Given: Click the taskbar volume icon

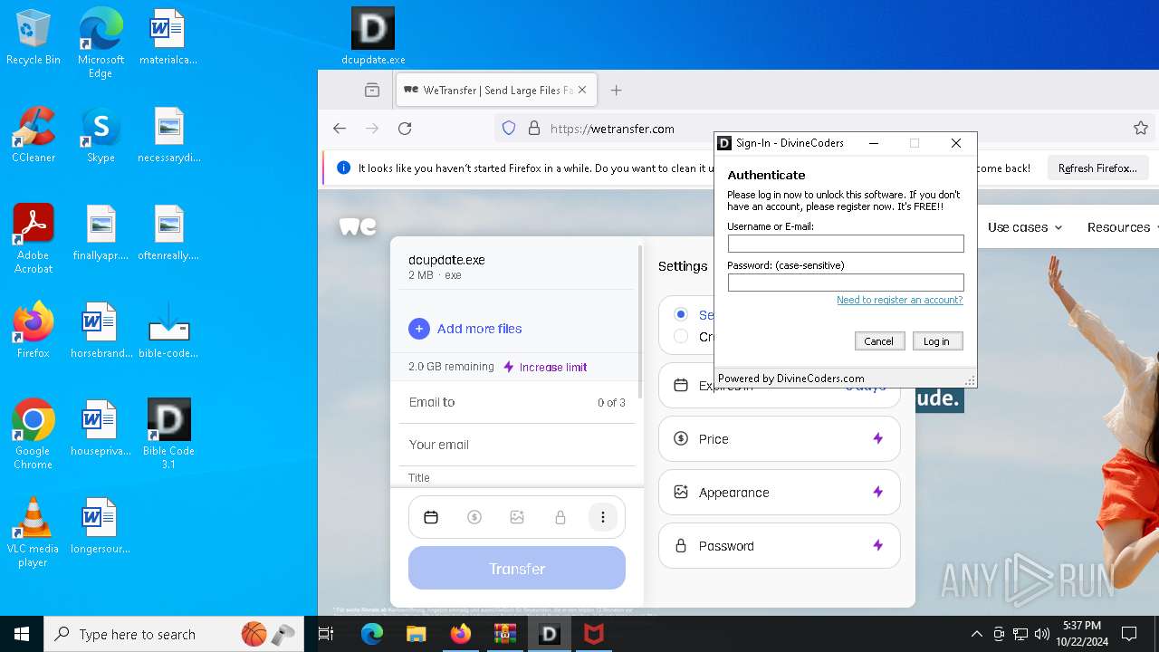Looking at the screenshot, I should coord(1042,634).
